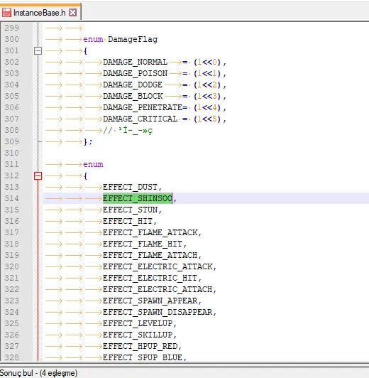The width and height of the screenshot is (369, 378).
Task: Click on EFFECT_FLAME_HIT entry
Action: coord(143,244)
